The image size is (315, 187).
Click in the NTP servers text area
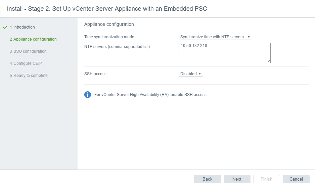224,53
